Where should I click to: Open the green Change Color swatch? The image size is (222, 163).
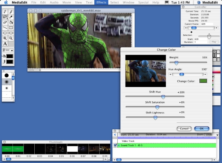pos(203,81)
